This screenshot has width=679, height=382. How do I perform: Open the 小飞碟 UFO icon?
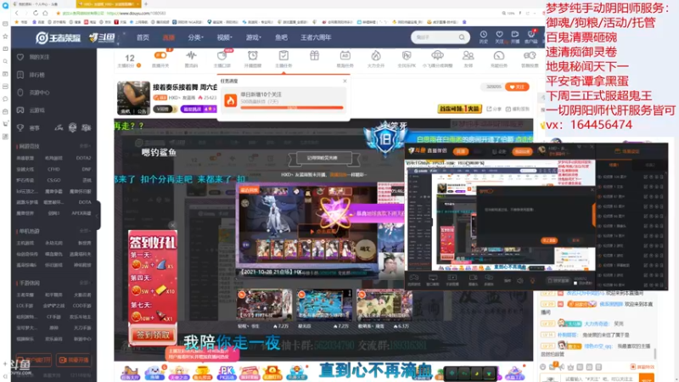tap(437, 55)
